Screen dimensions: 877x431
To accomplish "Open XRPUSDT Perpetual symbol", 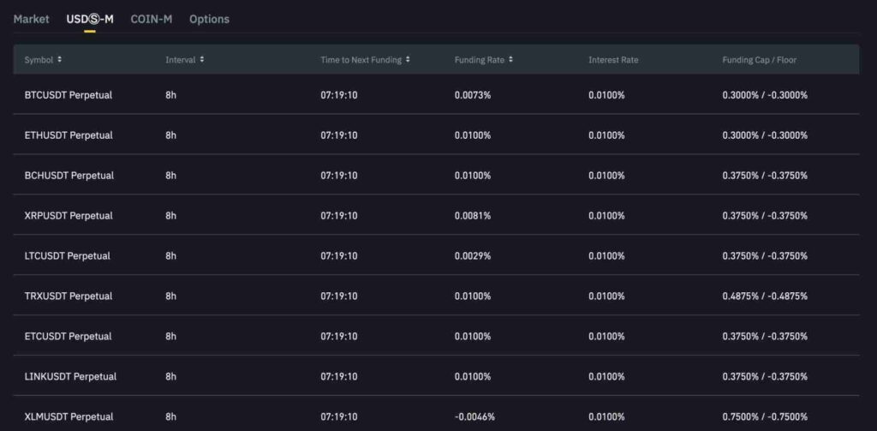I will coord(69,216).
